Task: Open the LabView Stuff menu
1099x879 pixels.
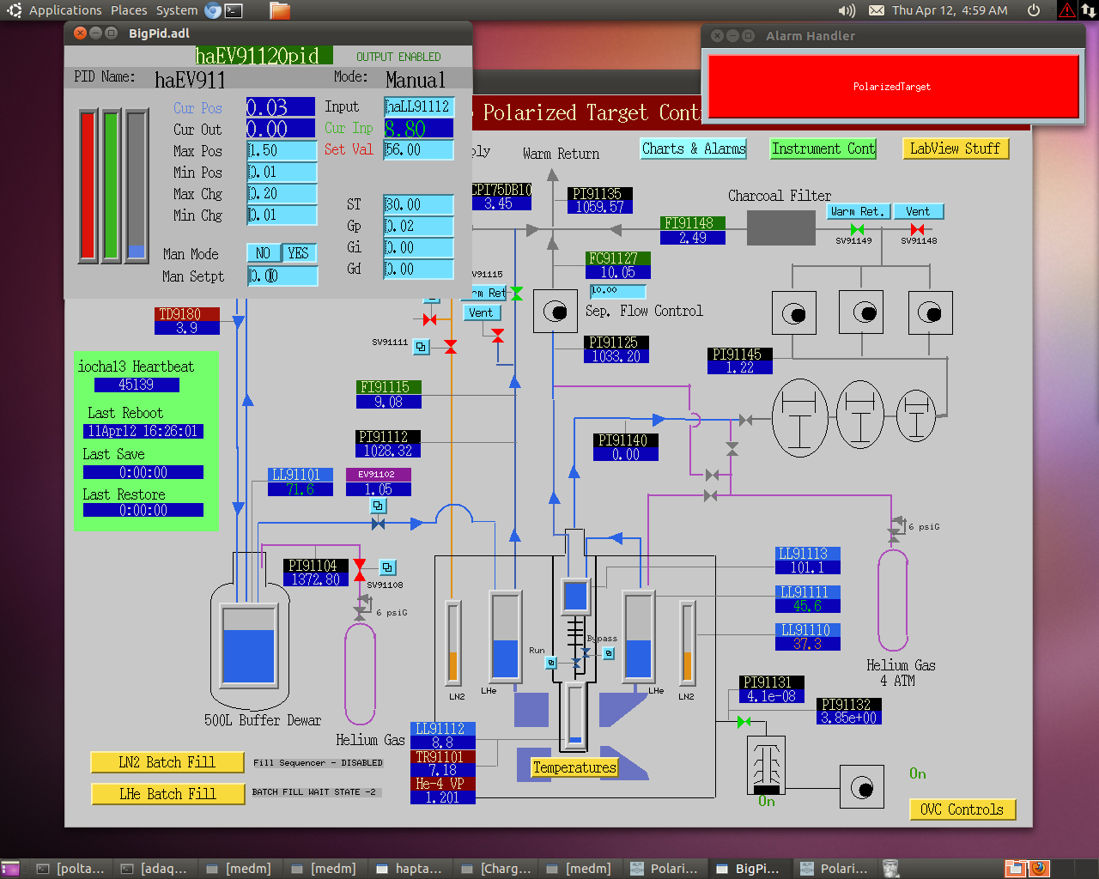Action: [955, 149]
